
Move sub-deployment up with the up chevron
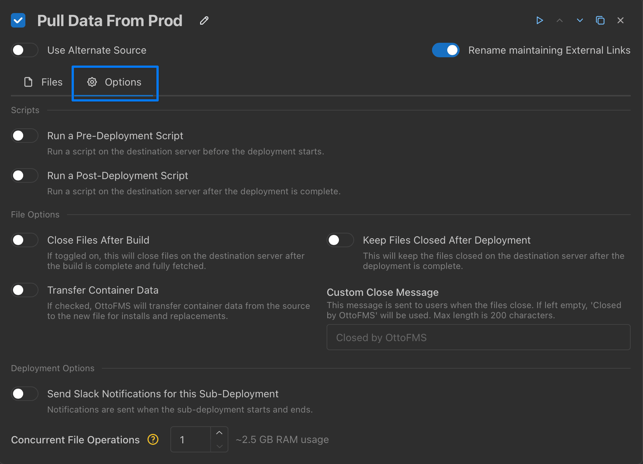tap(560, 20)
